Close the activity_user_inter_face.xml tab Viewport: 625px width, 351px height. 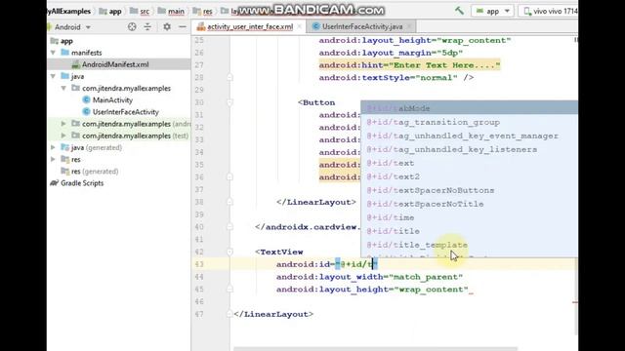300,26
